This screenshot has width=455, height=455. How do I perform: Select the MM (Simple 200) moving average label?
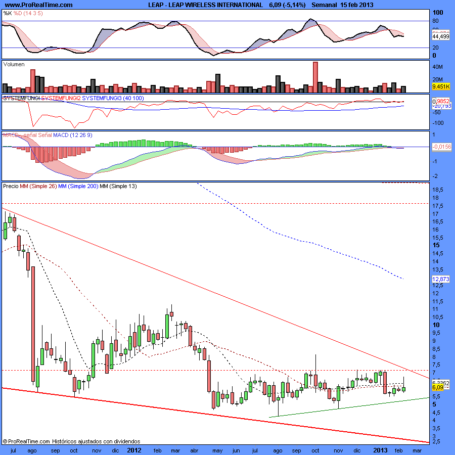(x=78, y=186)
